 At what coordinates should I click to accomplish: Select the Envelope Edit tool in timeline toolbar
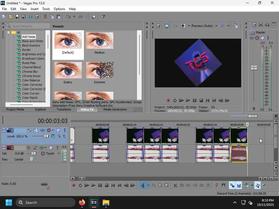(154, 186)
